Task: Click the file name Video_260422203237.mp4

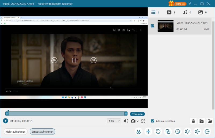Action: (192, 23)
